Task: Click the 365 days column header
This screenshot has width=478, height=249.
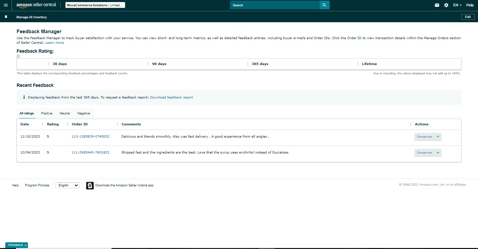Action: pos(260,64)
